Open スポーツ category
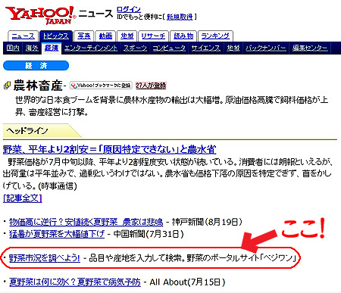The image size is (341, 293). [x=135, y=48]
